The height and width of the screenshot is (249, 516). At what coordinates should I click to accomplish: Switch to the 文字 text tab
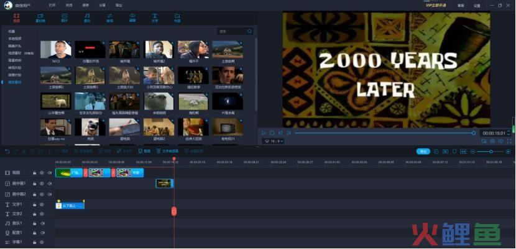coord(155,17)
